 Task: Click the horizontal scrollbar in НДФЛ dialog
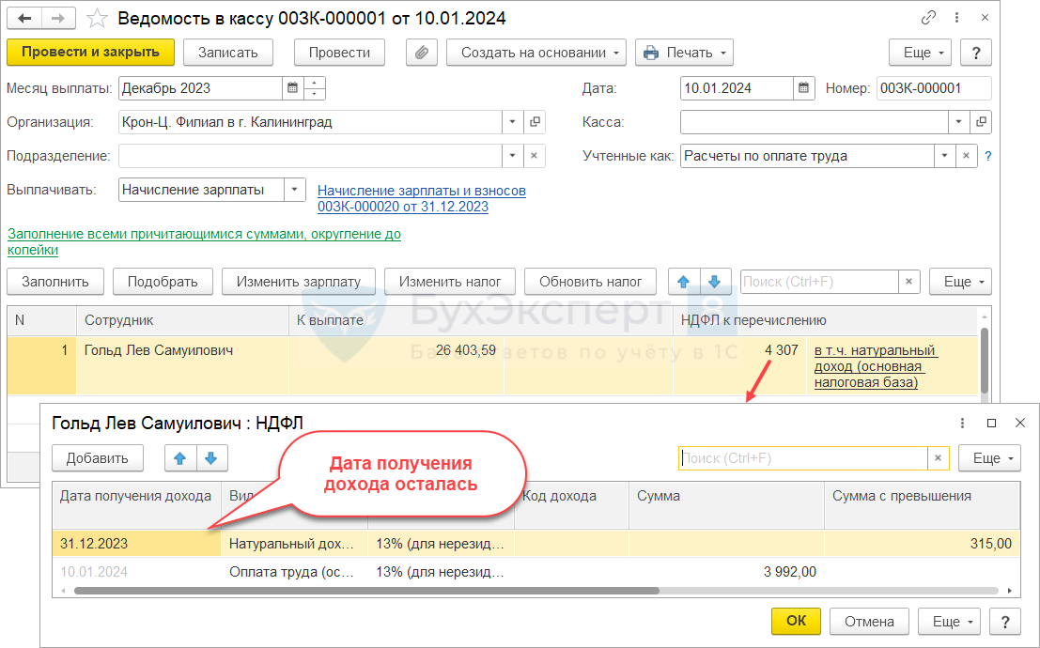[366, 591]
